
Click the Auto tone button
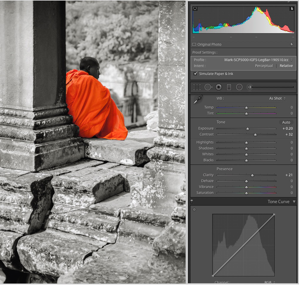pos(286,122)
